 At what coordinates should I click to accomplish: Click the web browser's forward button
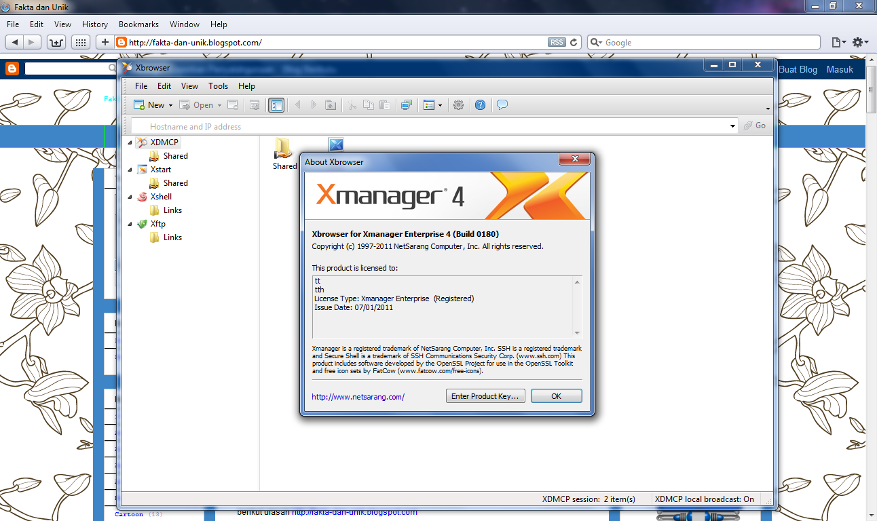tap(33, 42)
